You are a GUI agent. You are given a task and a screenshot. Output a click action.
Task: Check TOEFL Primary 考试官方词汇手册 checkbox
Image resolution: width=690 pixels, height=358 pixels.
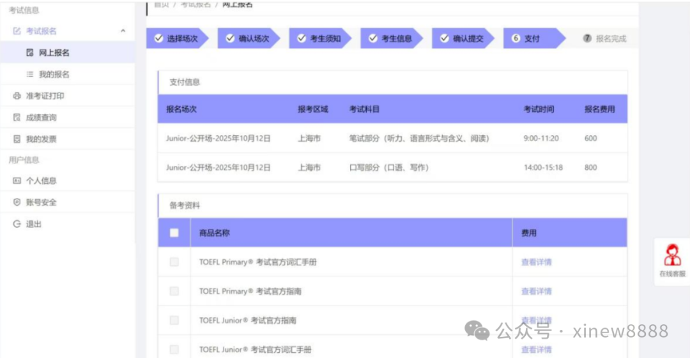pos(174,262)
